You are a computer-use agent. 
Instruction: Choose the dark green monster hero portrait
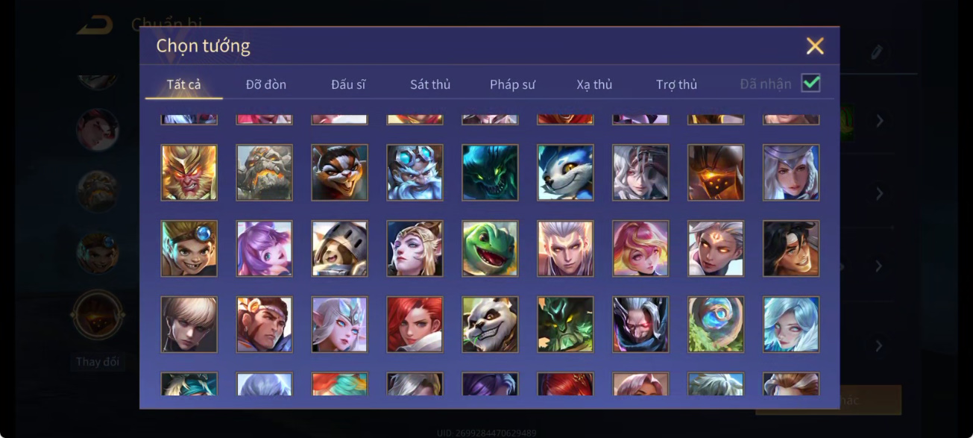pos(490,172)
